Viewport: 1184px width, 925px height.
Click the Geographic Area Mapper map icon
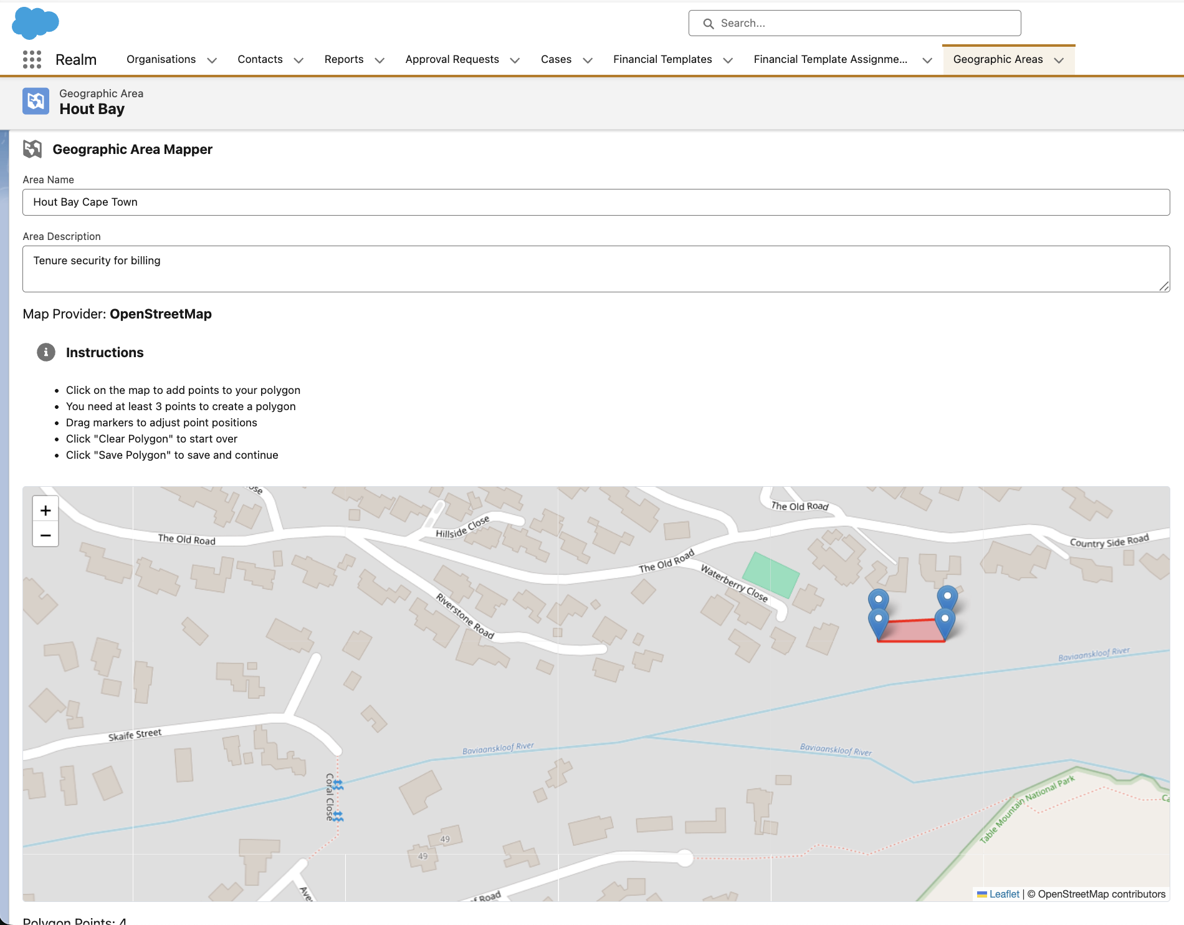click(x=32, y=149)
